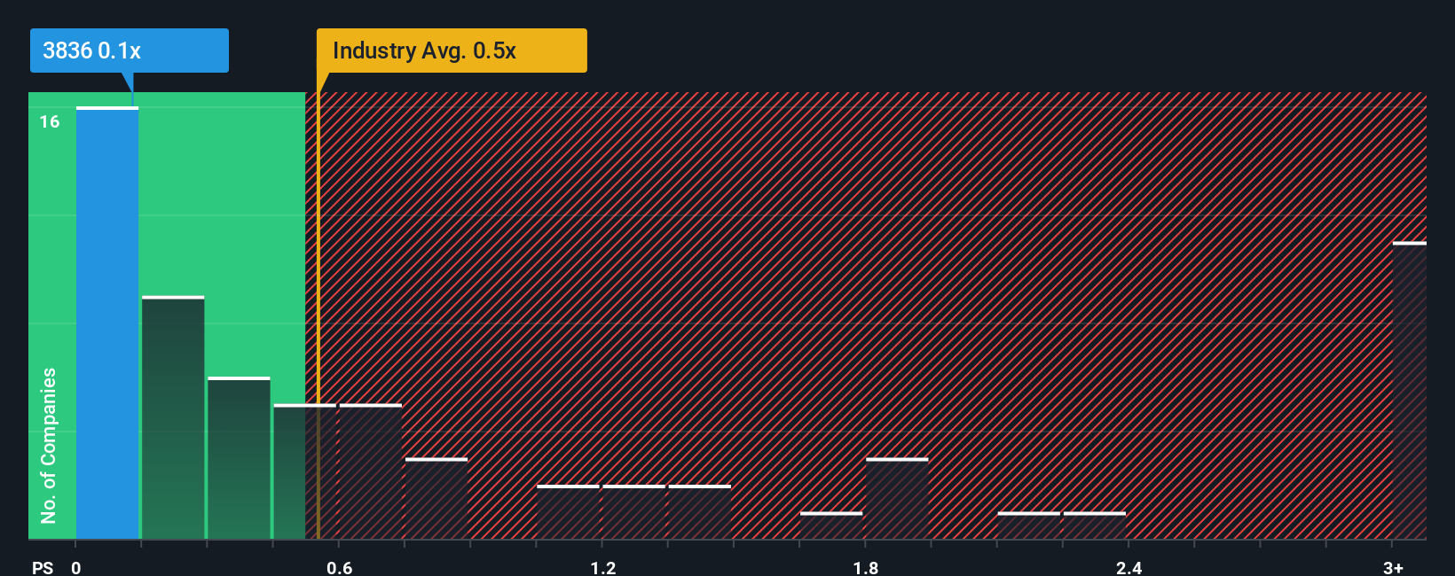The image size is (1455, 576).
Task: Select the 3+ bar at far right
Action: click(x=1410, y=390)
